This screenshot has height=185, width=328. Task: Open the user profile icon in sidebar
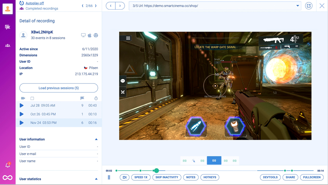tap(8, 9)
